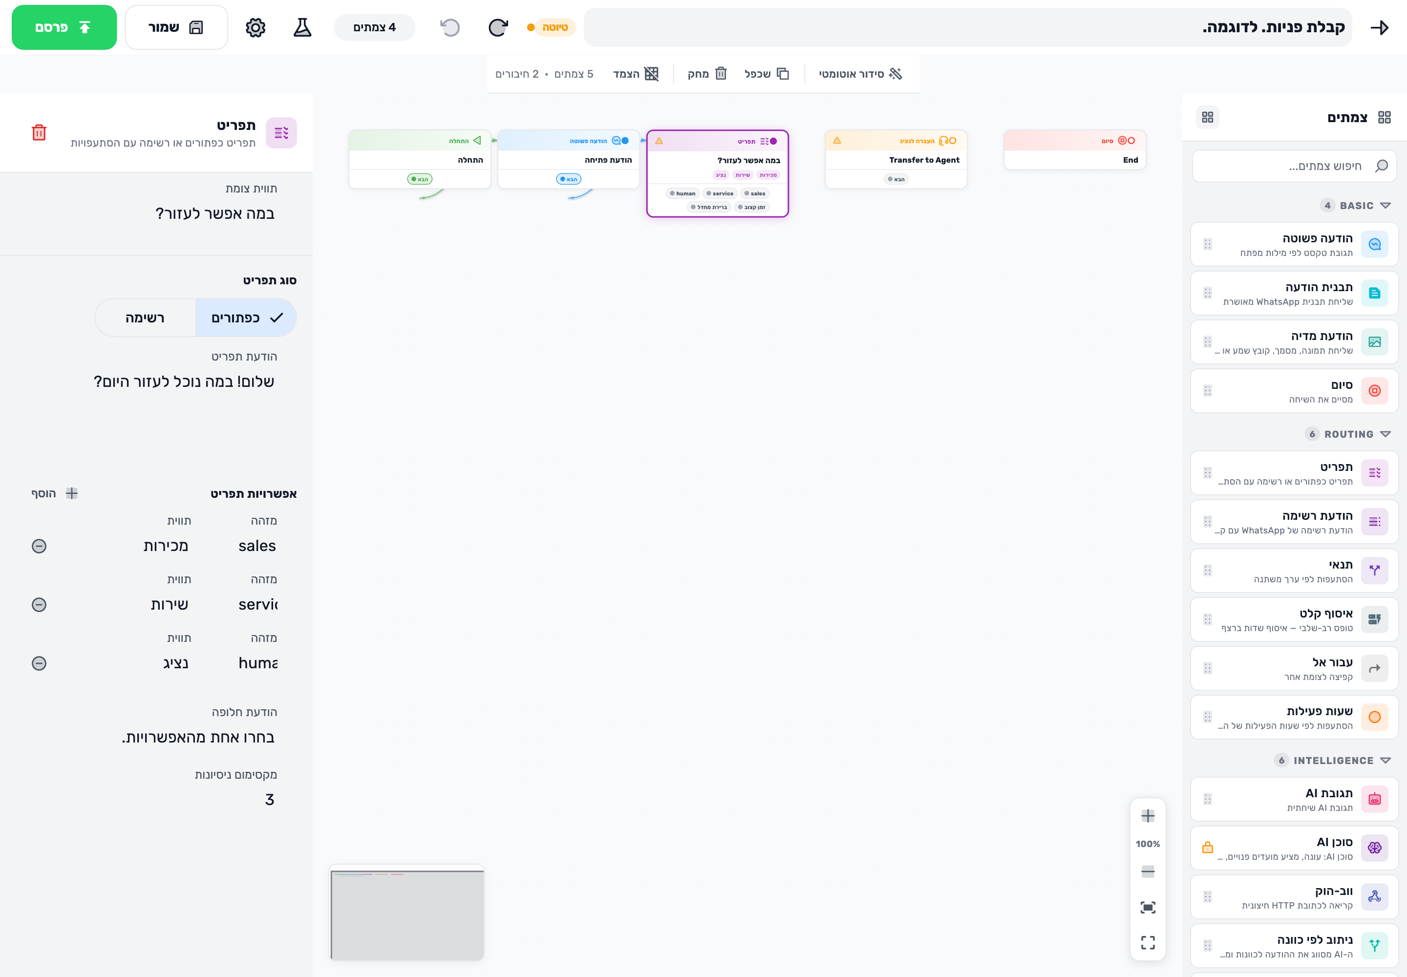Image resolution: width=1407 pixels, height=977 pixels.
Task: Redo the last action
Action: click(498, 27)
